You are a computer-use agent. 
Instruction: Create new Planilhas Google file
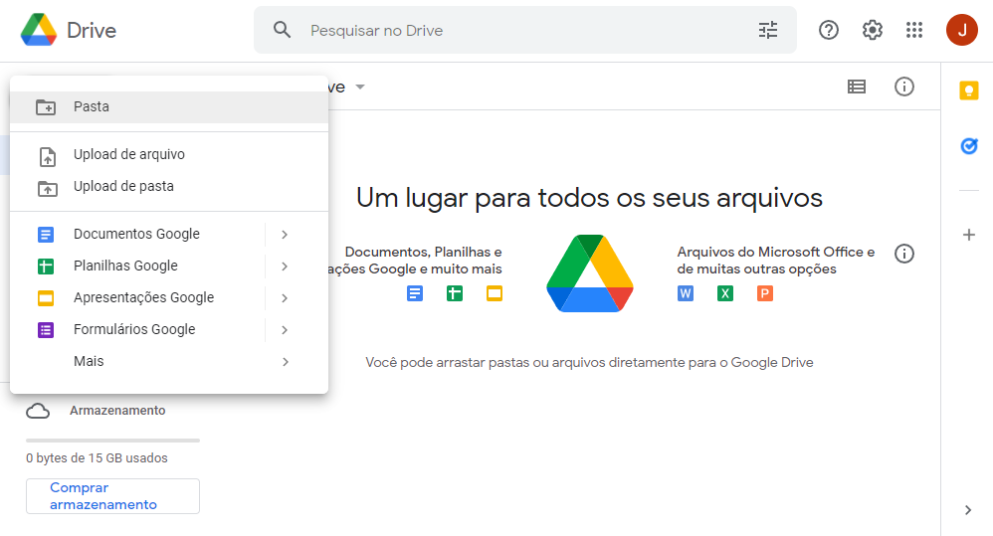[x=136, y=266]
